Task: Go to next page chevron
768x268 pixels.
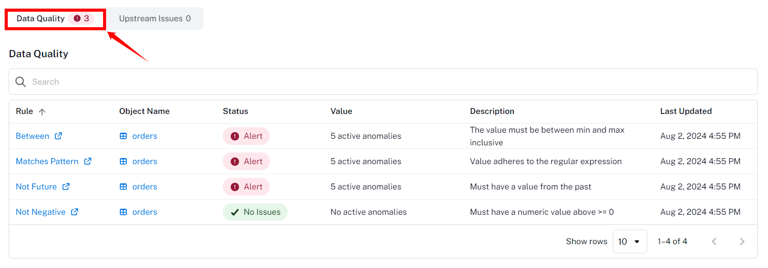Action: 742,241
